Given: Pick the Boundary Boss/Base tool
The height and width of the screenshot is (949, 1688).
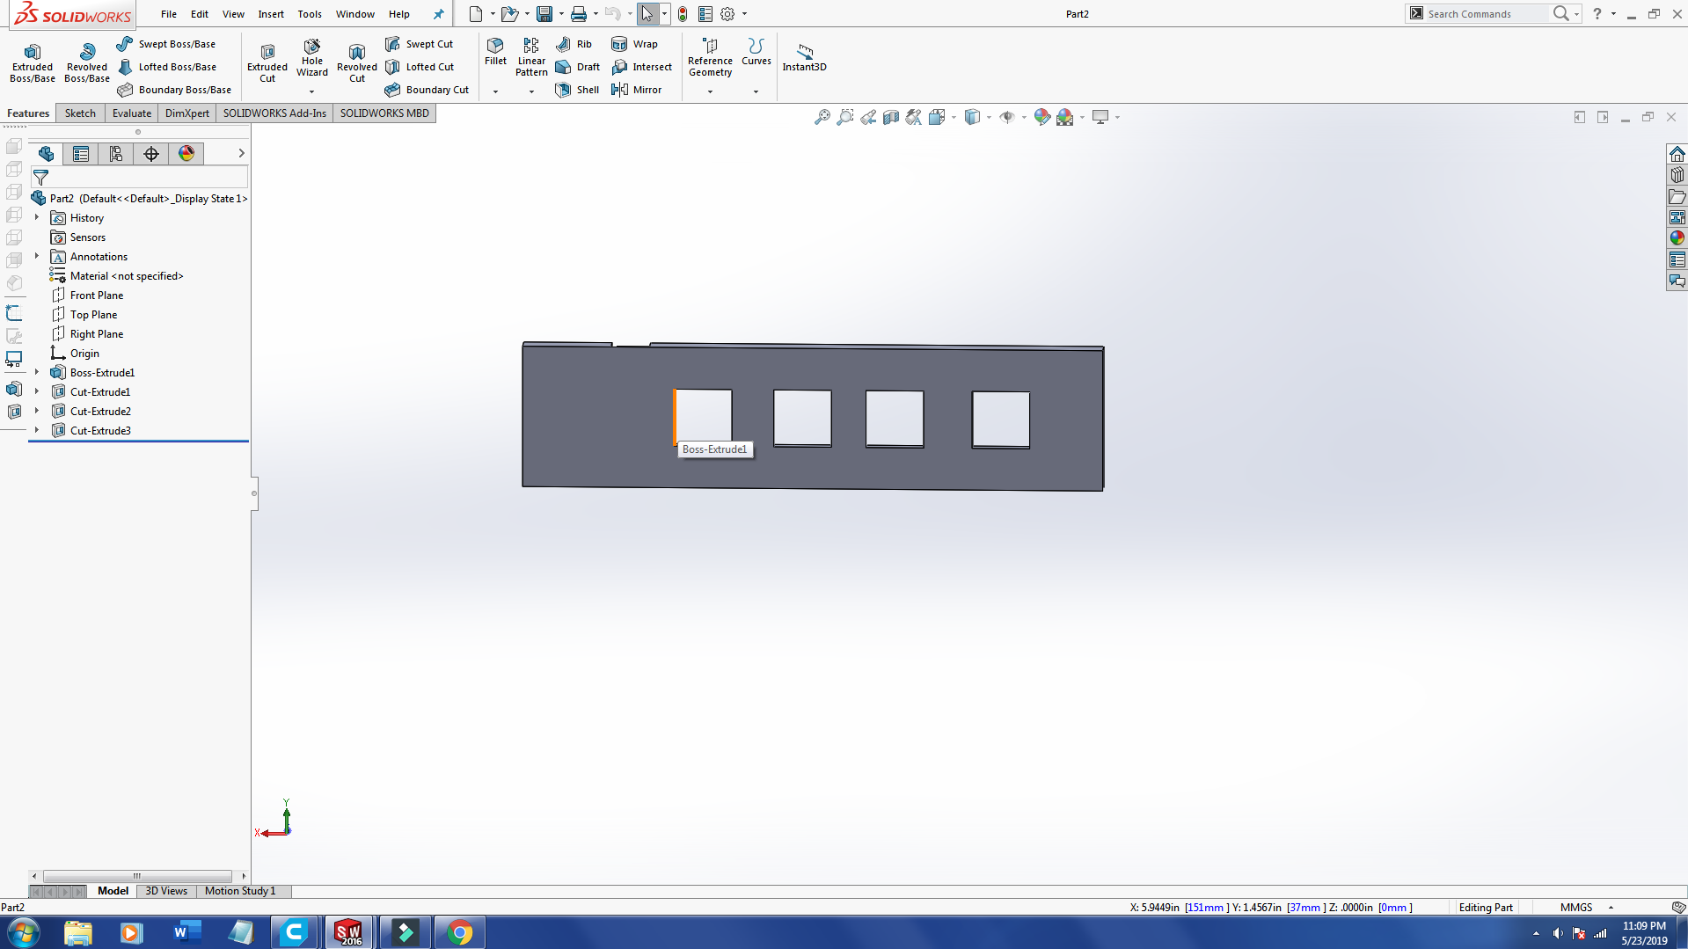Looking at the screenshot, I should [174, 90].
